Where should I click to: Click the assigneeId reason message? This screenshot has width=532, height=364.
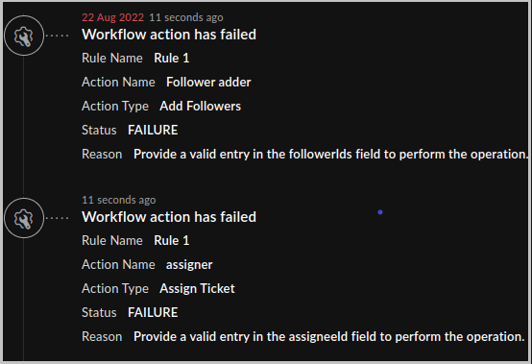tap(329, 337)
